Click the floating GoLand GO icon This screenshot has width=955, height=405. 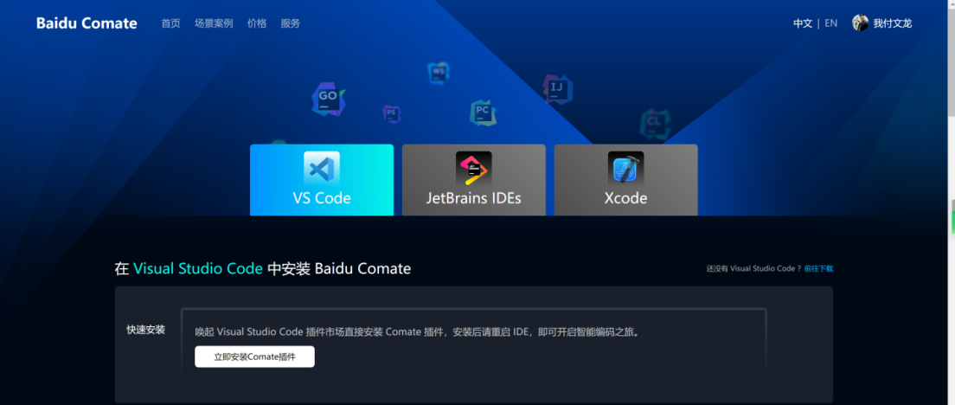329,99
